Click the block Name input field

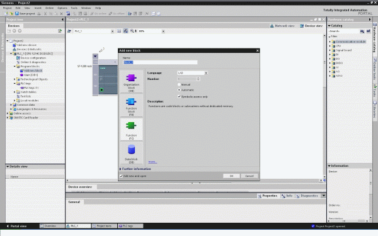click(160, 62)
